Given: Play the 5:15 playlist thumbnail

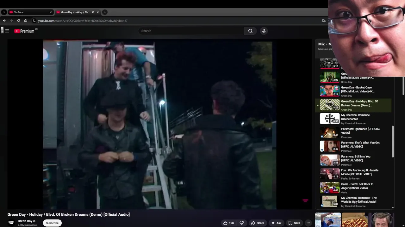Looking at the screenshot, I should pos(330,64).
